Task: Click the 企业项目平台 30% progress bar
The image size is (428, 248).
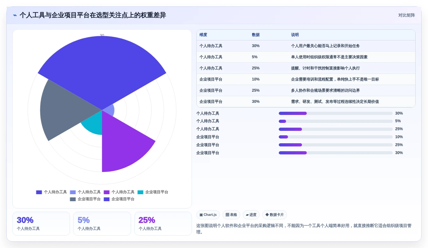Action: click(x=335, y=153)
